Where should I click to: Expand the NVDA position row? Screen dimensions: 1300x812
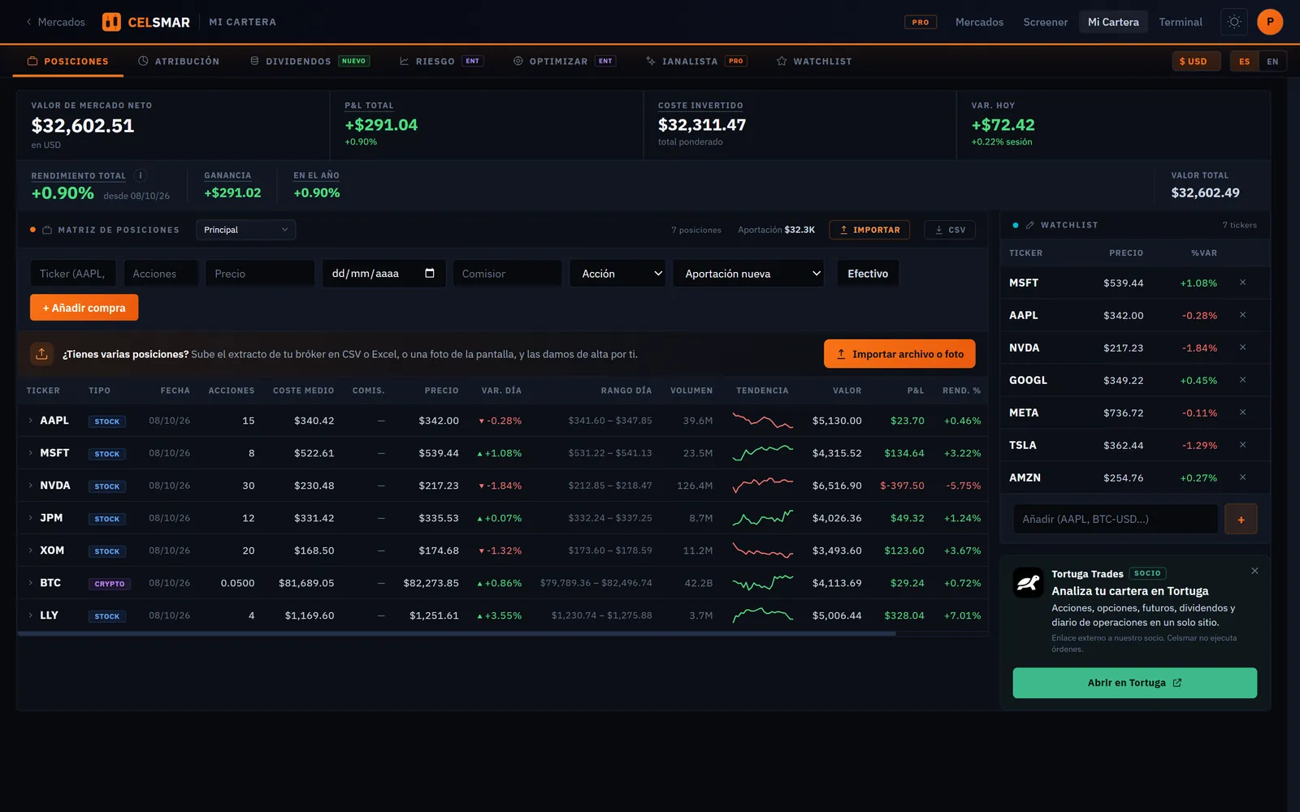point(31,486)
